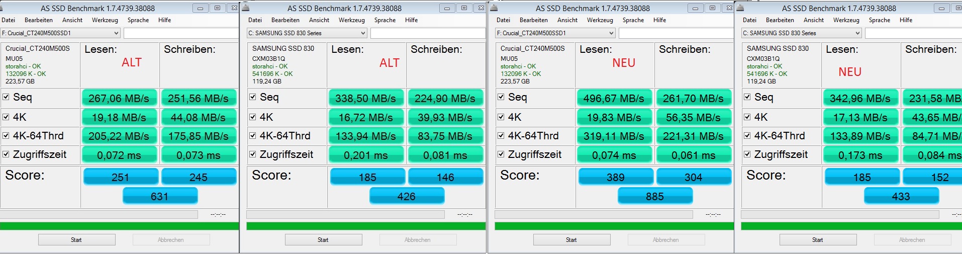
Task: Click the app icon in the score 426 window title bar
Action: tap(246, 8)
